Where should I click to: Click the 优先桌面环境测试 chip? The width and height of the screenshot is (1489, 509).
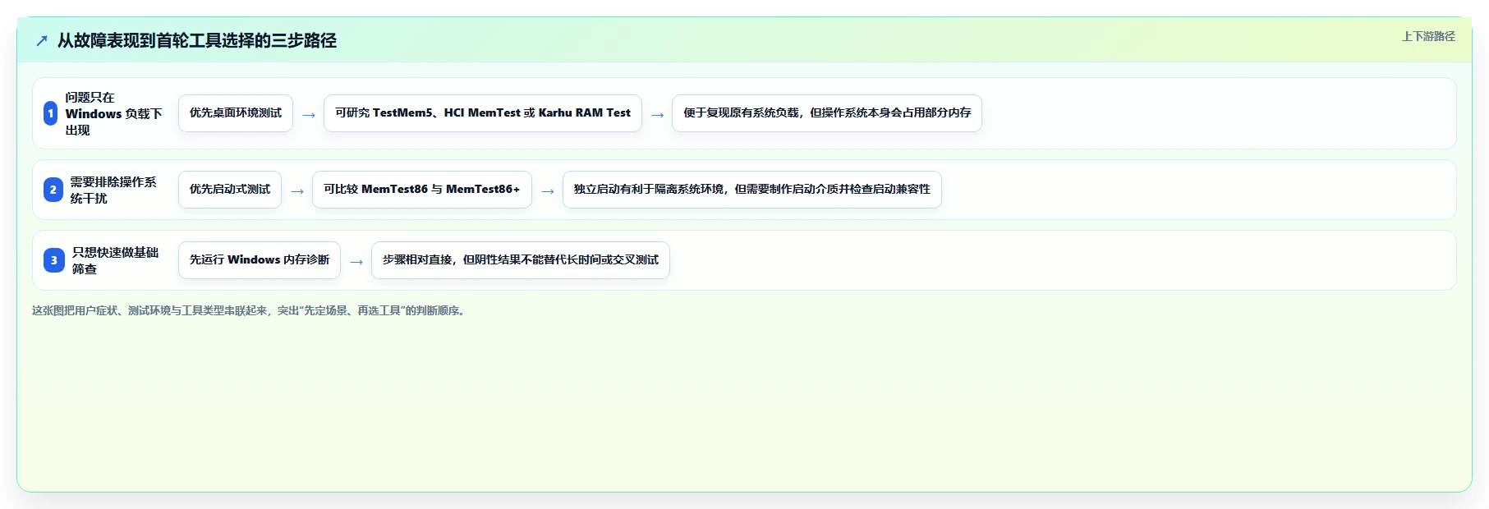coord(236,113)
